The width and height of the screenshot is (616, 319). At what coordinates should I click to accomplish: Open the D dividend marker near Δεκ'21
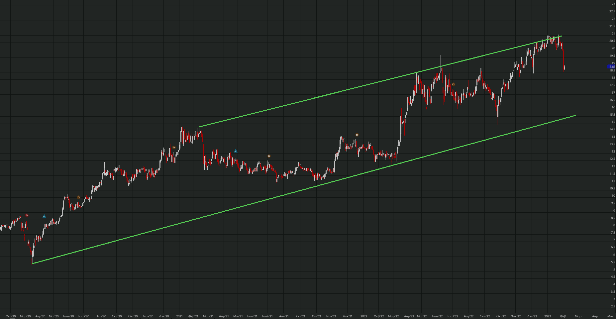357,135
